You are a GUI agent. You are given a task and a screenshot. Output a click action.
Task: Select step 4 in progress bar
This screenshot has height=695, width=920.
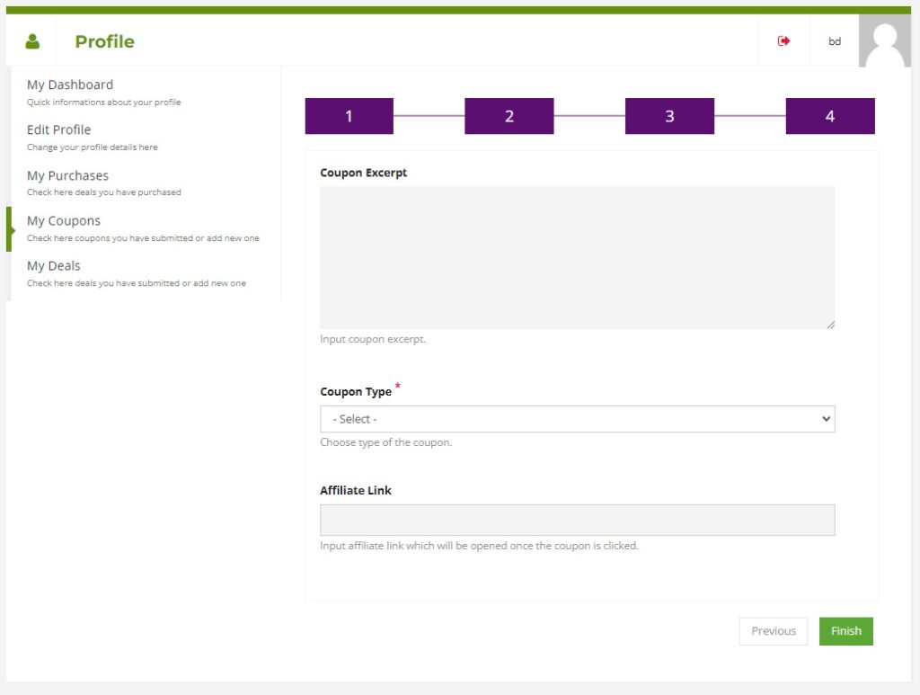829,116
